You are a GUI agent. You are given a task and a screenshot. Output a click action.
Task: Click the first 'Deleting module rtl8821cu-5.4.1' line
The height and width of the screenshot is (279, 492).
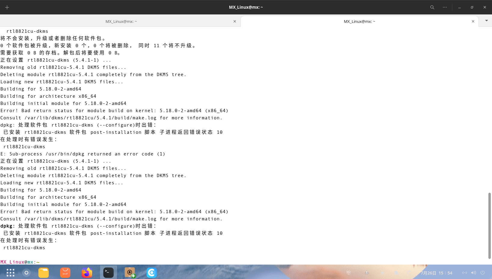(93, 75)
